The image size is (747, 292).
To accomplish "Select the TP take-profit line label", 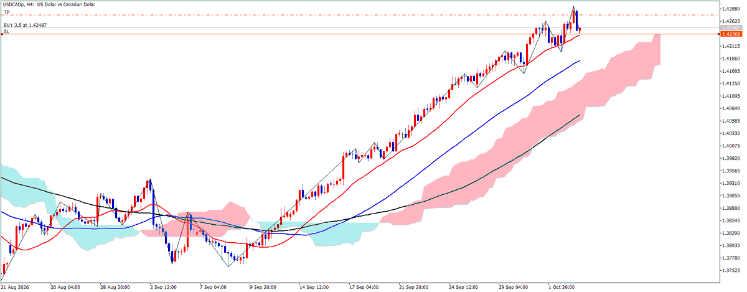I will point(6,12).
